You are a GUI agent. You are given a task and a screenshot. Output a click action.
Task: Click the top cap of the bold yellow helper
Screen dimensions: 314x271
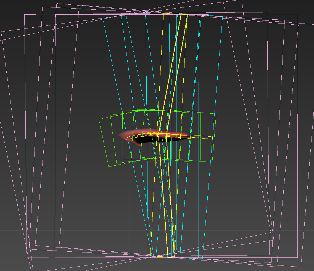point(184,15)
